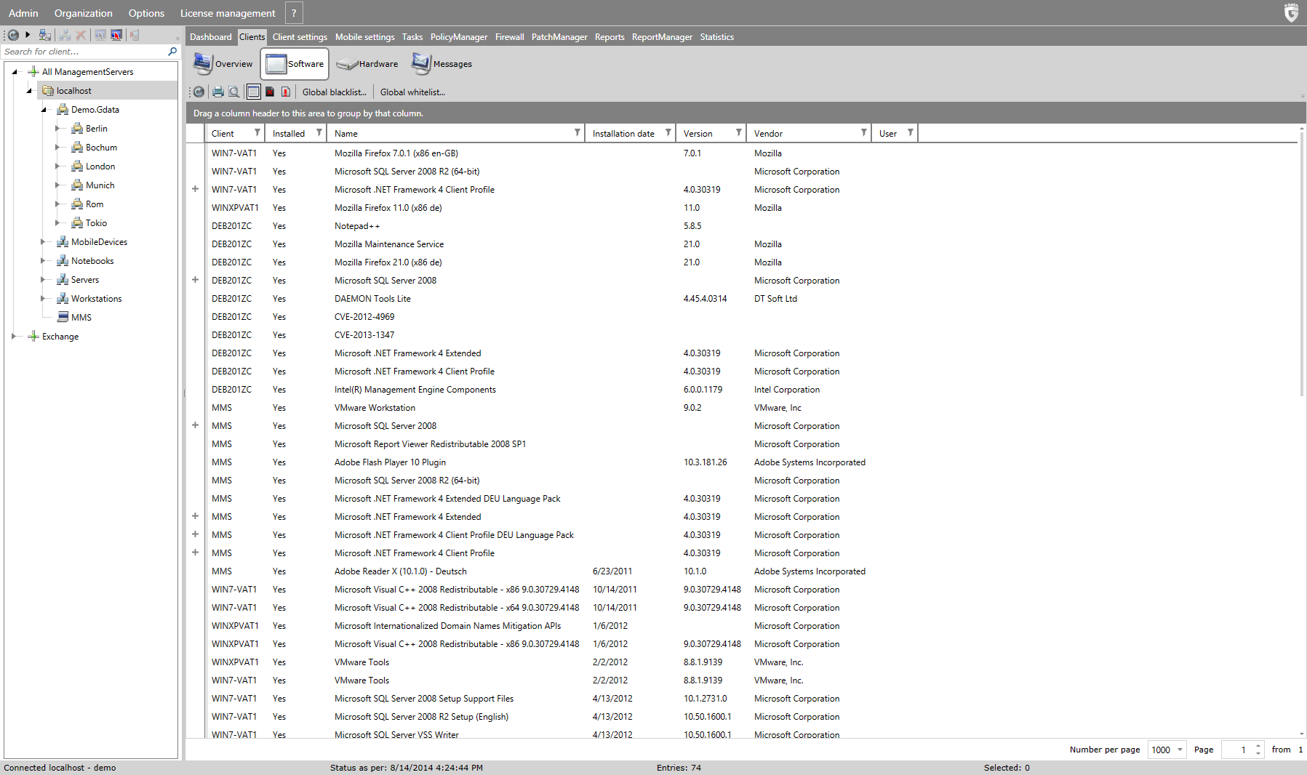Select the MMS node in tree

81,318
